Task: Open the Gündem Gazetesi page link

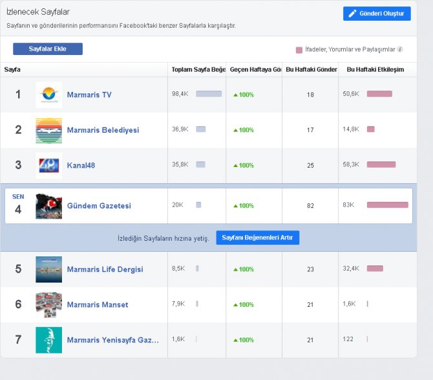Action: coord(99,206)
